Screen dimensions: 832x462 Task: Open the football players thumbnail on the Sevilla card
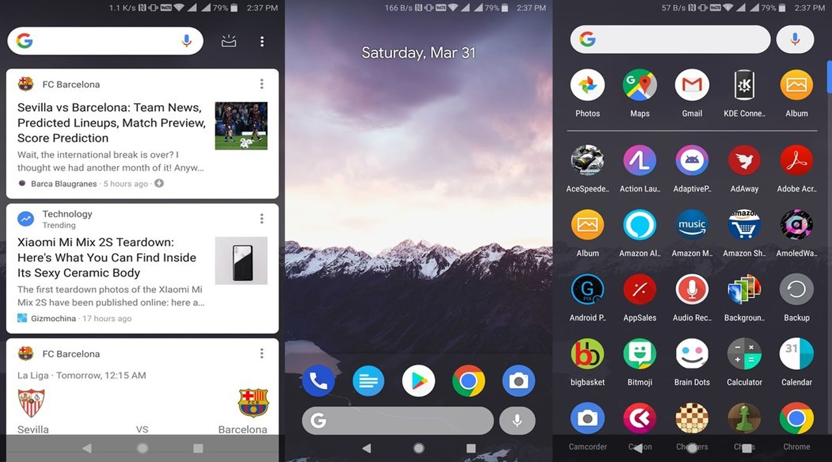[x=241, y=126]
